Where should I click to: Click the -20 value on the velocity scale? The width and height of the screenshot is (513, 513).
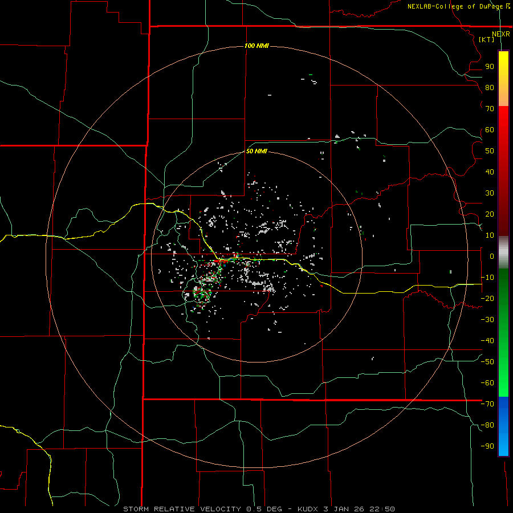point(487,298)
